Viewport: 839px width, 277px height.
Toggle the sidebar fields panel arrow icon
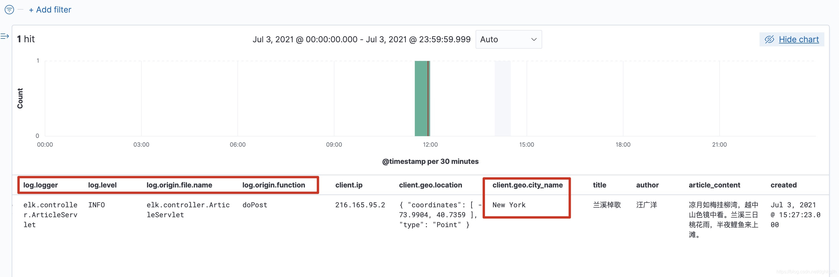click(x=5, y=36)
